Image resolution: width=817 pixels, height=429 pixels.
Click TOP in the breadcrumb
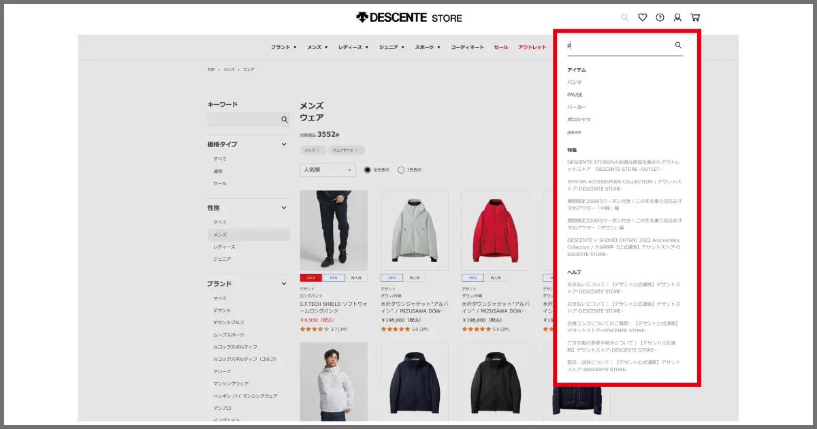click(211, 69)
